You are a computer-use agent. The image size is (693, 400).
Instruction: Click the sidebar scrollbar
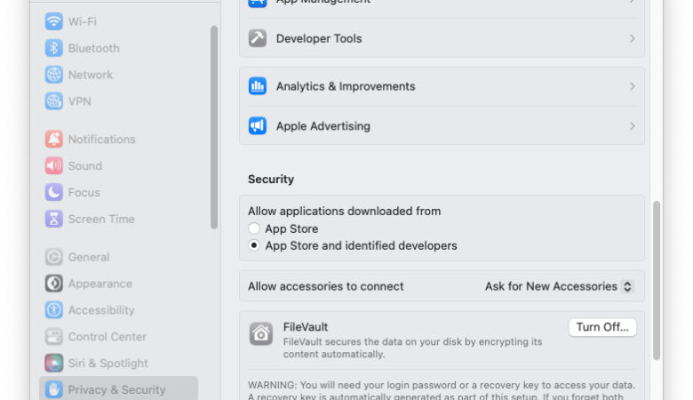coord(214,127)
